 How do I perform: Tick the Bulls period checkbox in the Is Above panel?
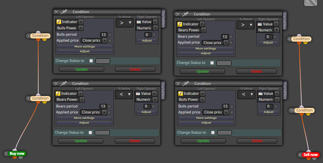tap(110, 35)
